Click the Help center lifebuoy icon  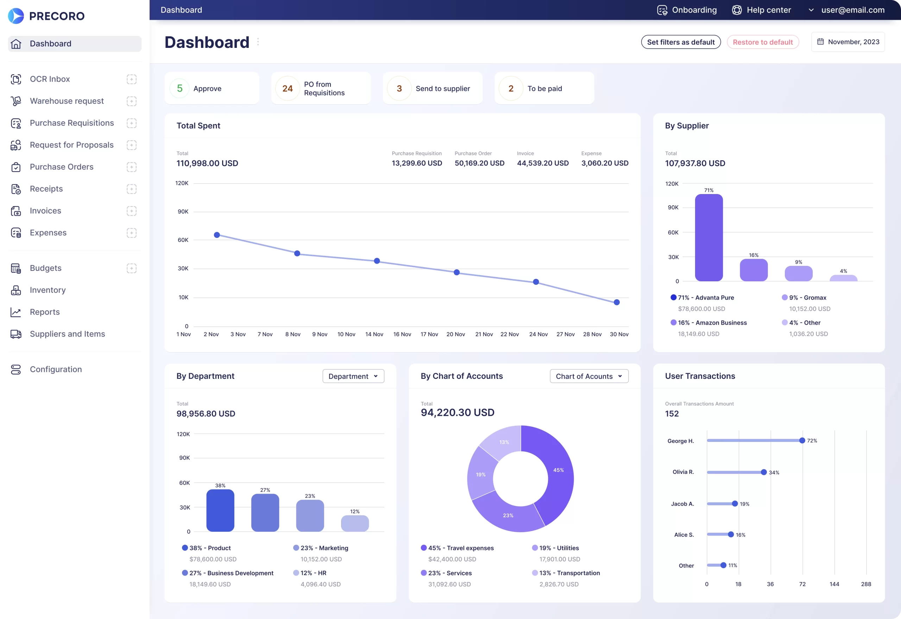(x=737, y=10)
